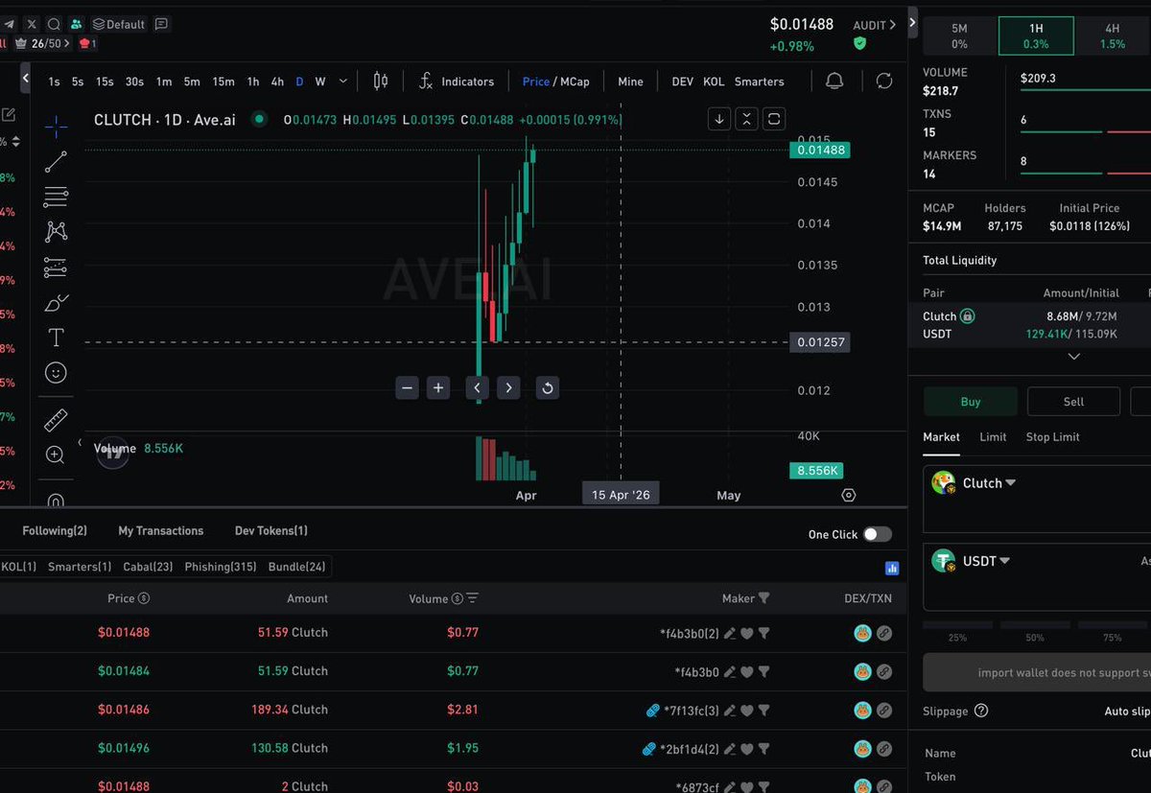Viewport: 1151px width, 793px height.
Task: Open the candlestick chart type selector
Action: click(x=381, y=82)
